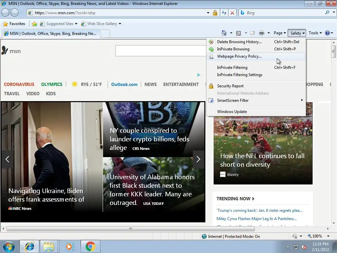This screenshot has width=337, height=253.
Task: Click the Back navigation button
Action: click(5, 13)
